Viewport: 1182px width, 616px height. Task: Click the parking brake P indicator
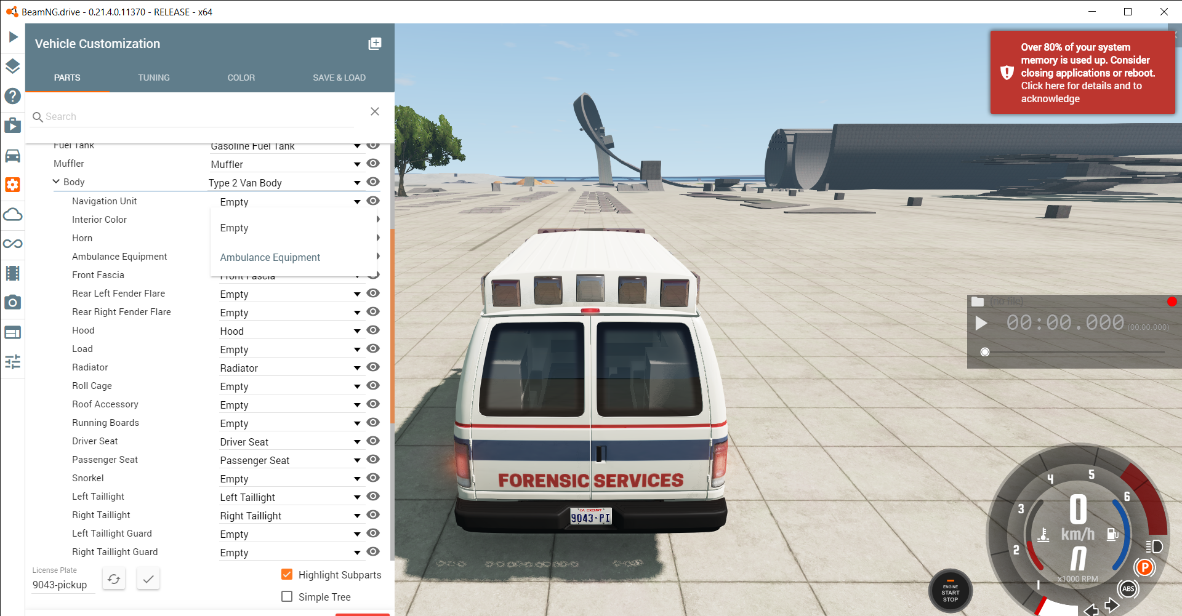[x=1145, y=567]
